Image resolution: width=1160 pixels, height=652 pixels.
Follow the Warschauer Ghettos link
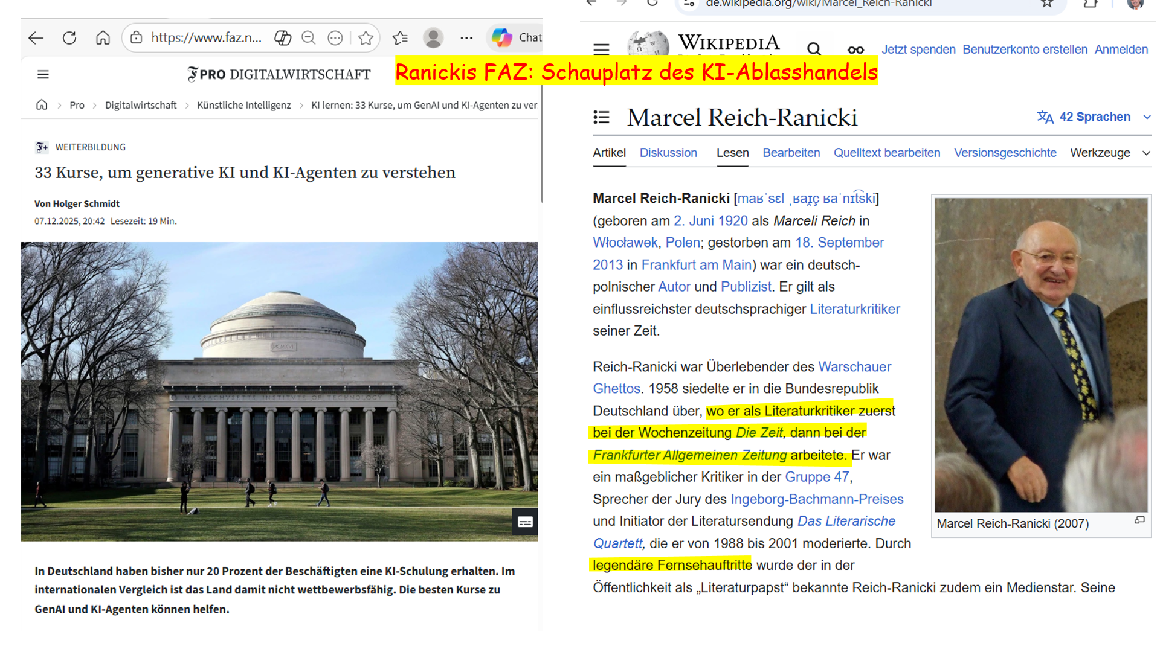854,366
